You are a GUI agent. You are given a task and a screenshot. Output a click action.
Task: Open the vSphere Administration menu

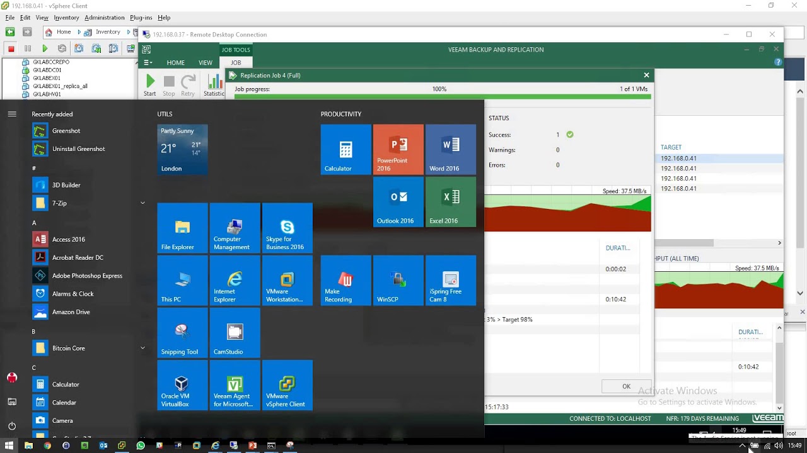(104, 18)
